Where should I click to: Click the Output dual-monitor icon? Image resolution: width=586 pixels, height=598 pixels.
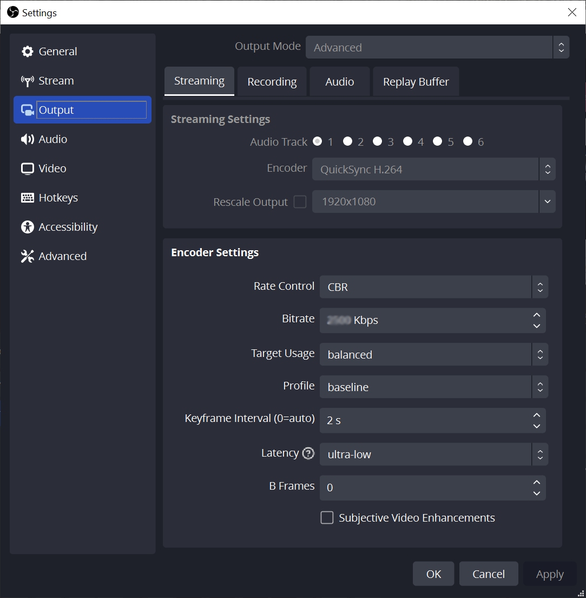point(27,109)
